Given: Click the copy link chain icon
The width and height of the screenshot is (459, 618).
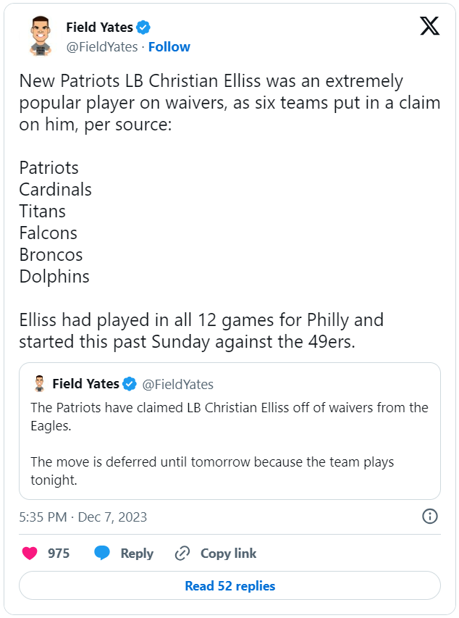Looking at the screenshot, I should 182,554.
